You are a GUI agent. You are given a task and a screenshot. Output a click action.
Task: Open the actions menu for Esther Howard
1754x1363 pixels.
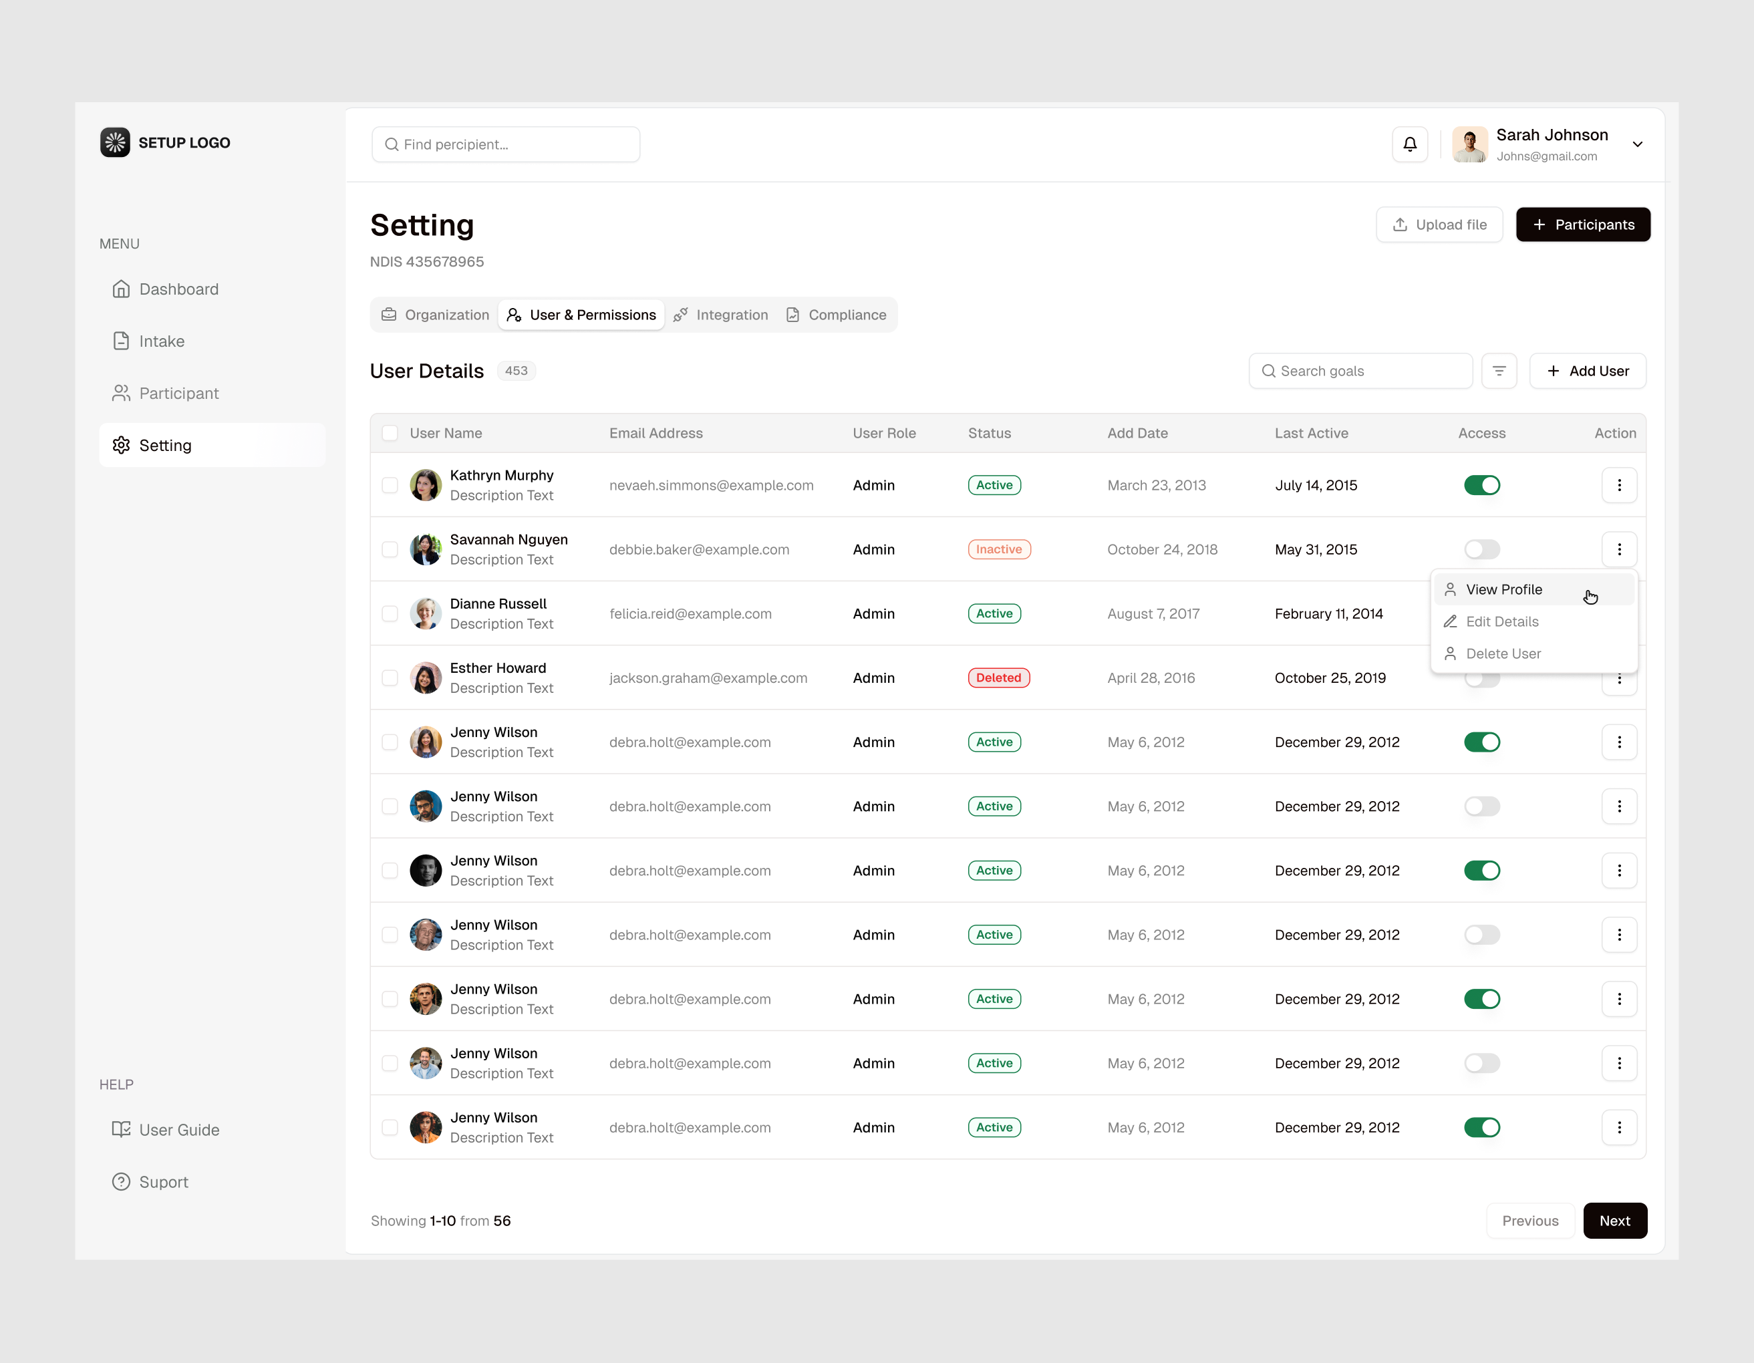tap(1620, 678)
